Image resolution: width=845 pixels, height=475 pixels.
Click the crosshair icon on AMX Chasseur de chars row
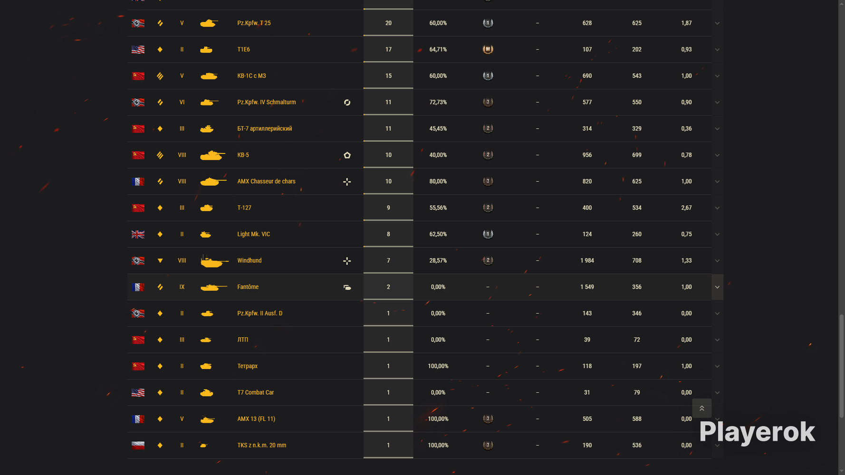pos(347,181)
